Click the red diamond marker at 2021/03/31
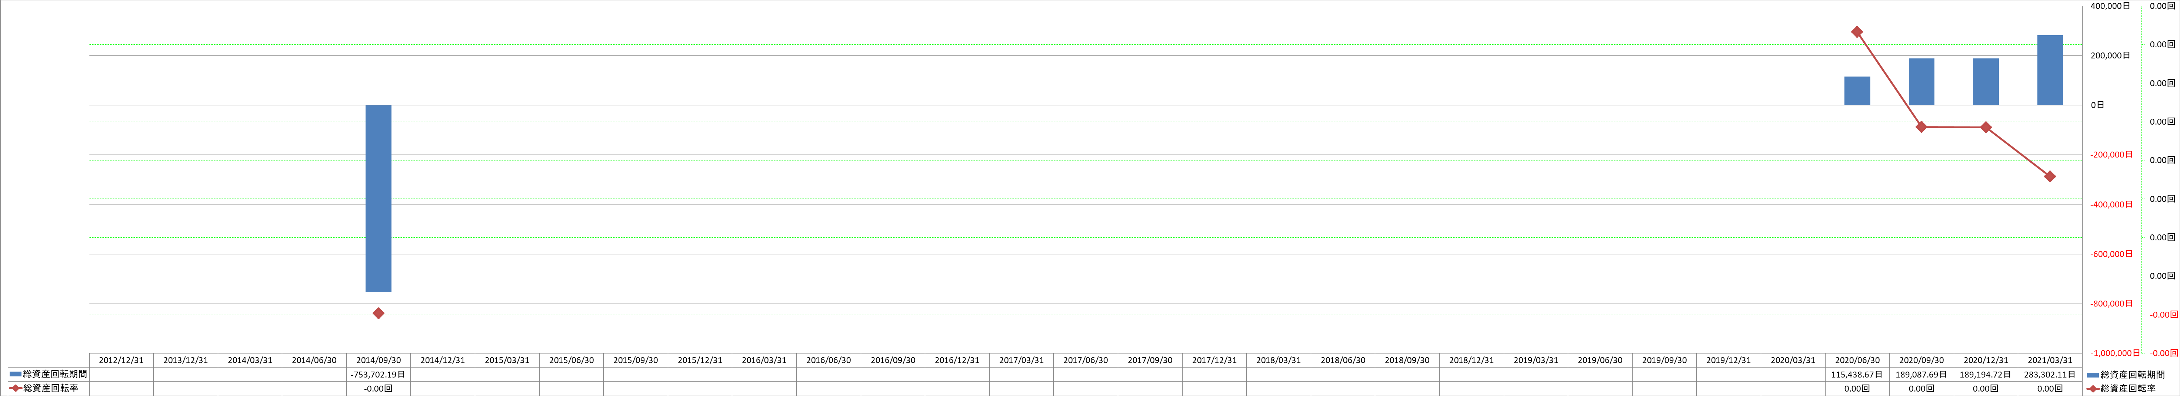2180x396 pixels. coord(2050,176)
